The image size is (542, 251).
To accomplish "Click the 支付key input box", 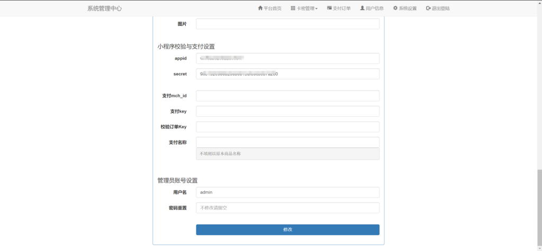I will (x=287, y=111).
